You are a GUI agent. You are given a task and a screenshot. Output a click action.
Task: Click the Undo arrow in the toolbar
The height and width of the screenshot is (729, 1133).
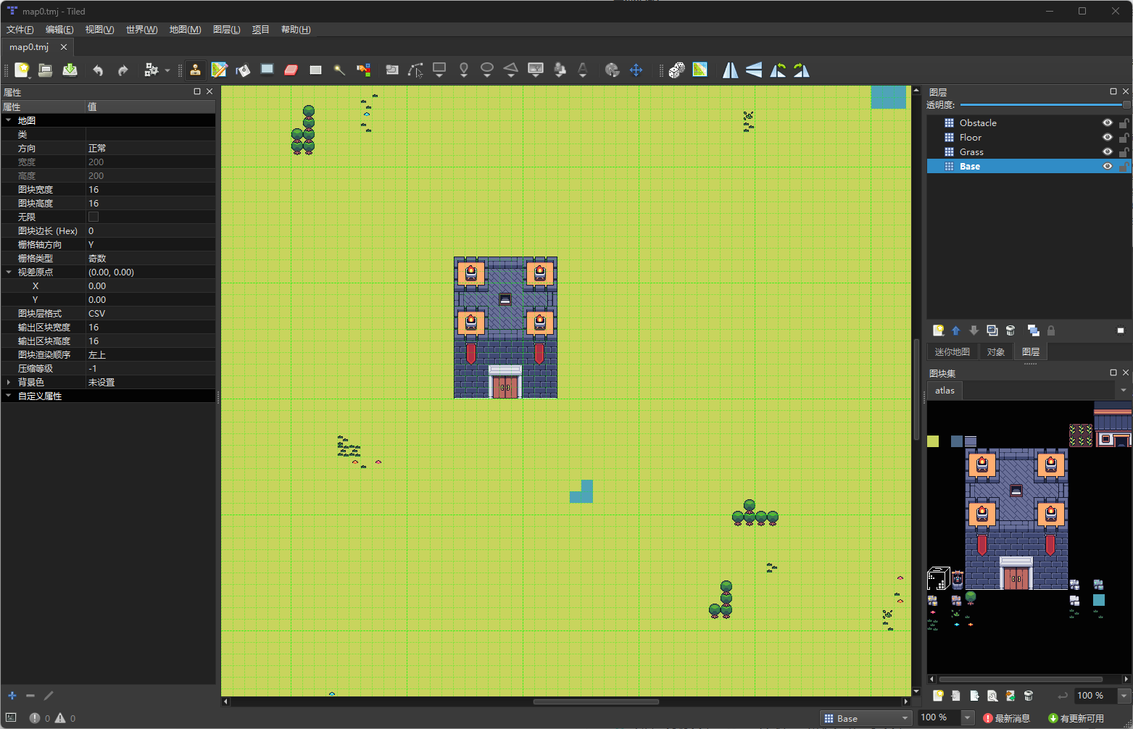click(98, 70)
